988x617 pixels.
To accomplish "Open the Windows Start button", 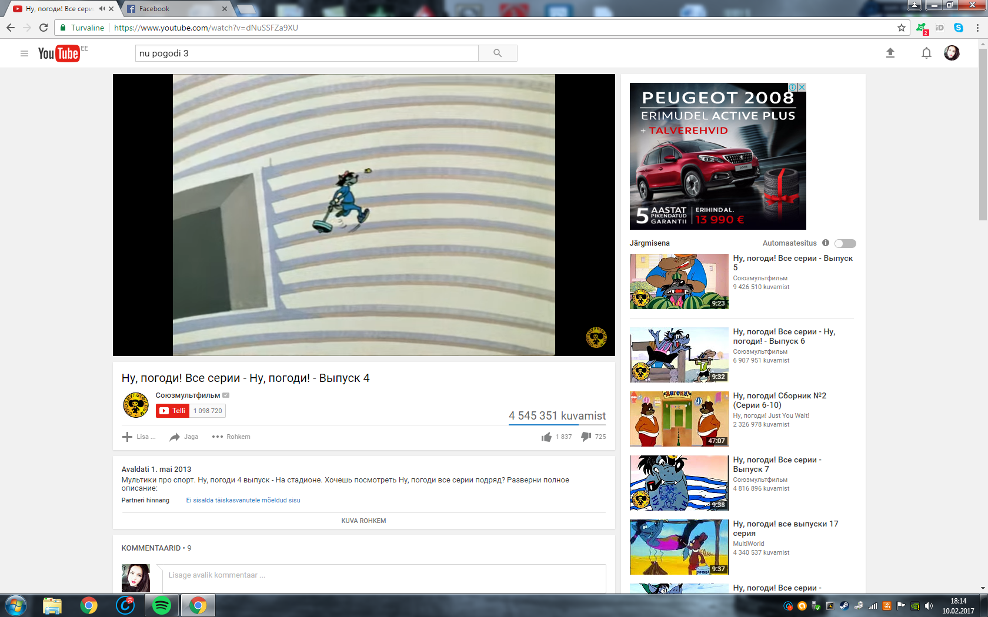I will click(15, 605).
